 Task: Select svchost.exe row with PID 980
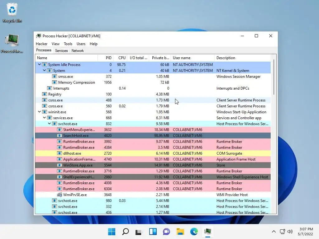[x=153, y=200]
